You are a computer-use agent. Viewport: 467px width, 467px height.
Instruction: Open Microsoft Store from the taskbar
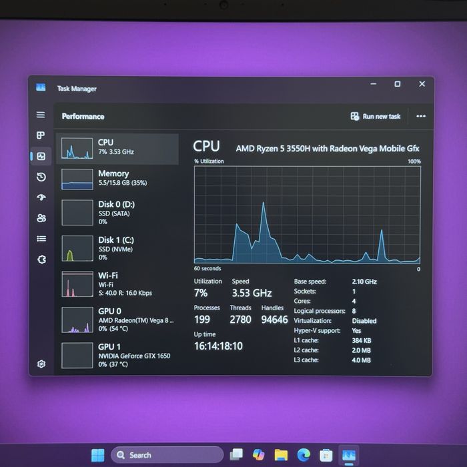(x=326, y=456)
